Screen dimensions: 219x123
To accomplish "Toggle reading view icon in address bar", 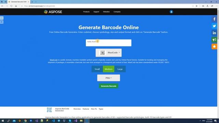I will pos(193,6).
